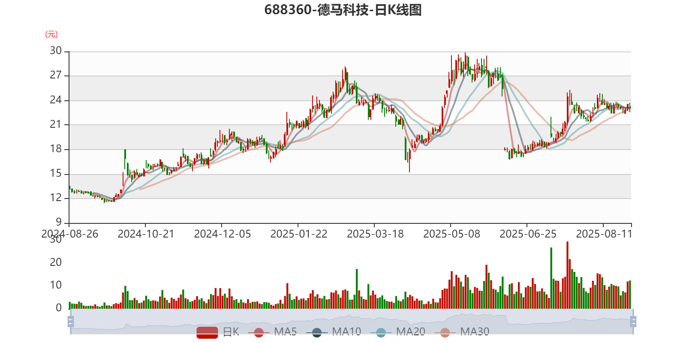The image size is (686, 343).
Task: Click the 2025-01-22 date axis label
Action: (x=299, y=234)
